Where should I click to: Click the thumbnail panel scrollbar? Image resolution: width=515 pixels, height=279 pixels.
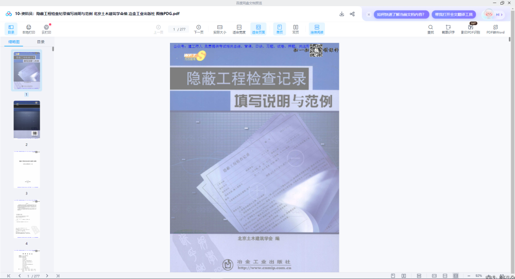coord(53,48)
